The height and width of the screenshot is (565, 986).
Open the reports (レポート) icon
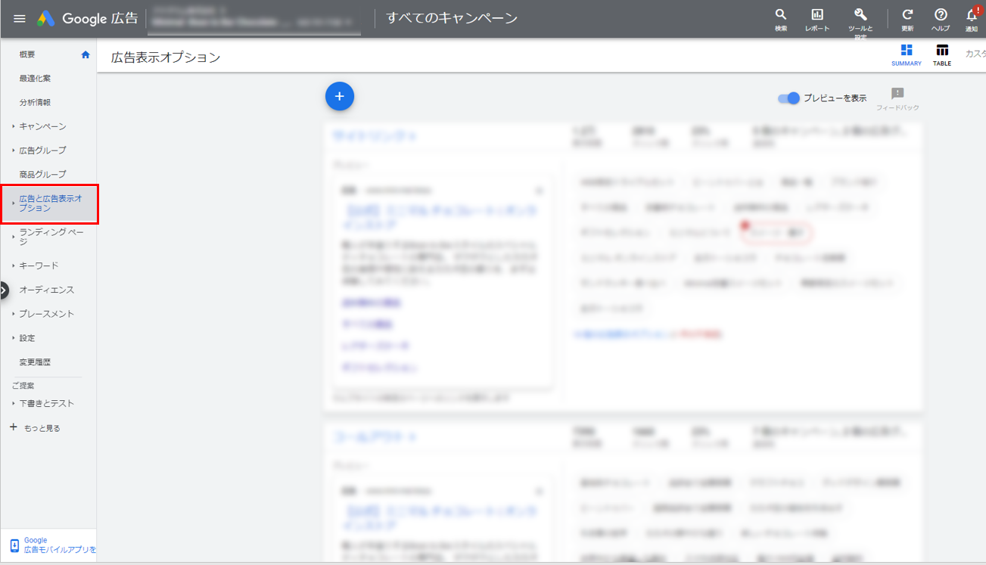pyautogui.click(x=816, y=15)
